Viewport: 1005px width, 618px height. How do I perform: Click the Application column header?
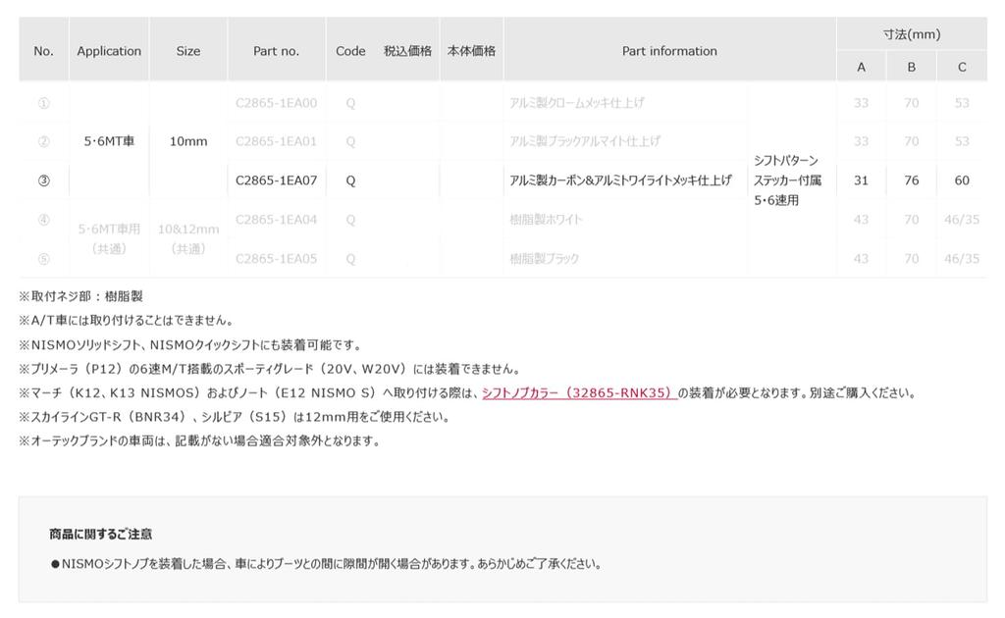[109, 51]
